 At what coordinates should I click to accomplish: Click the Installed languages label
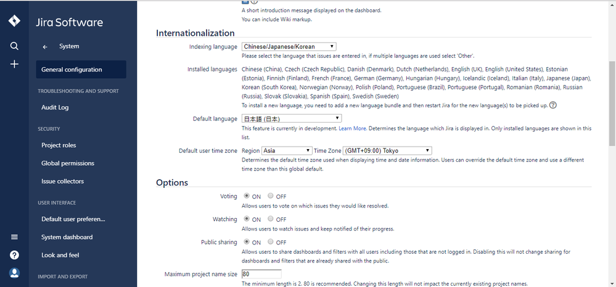[x=212, y=69]
